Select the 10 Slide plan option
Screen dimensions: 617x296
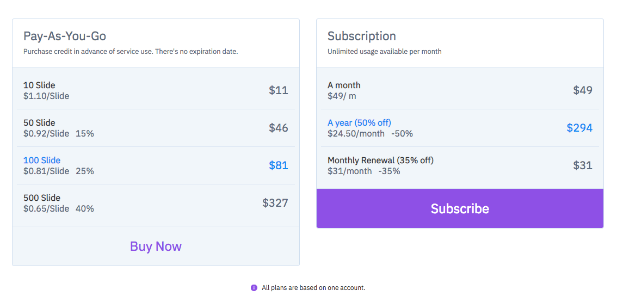[156, 90]
